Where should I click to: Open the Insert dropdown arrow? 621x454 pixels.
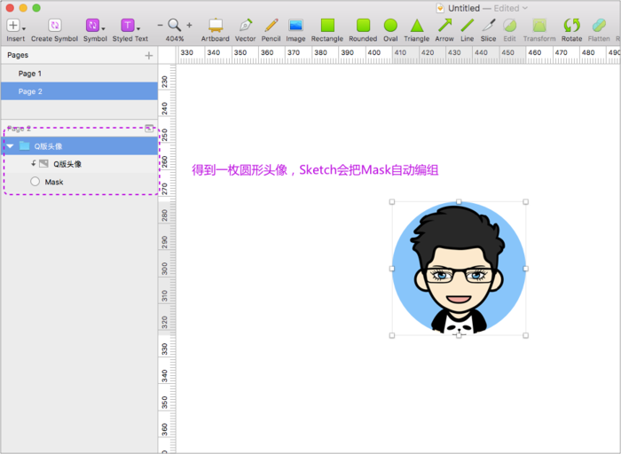[24, 29]
